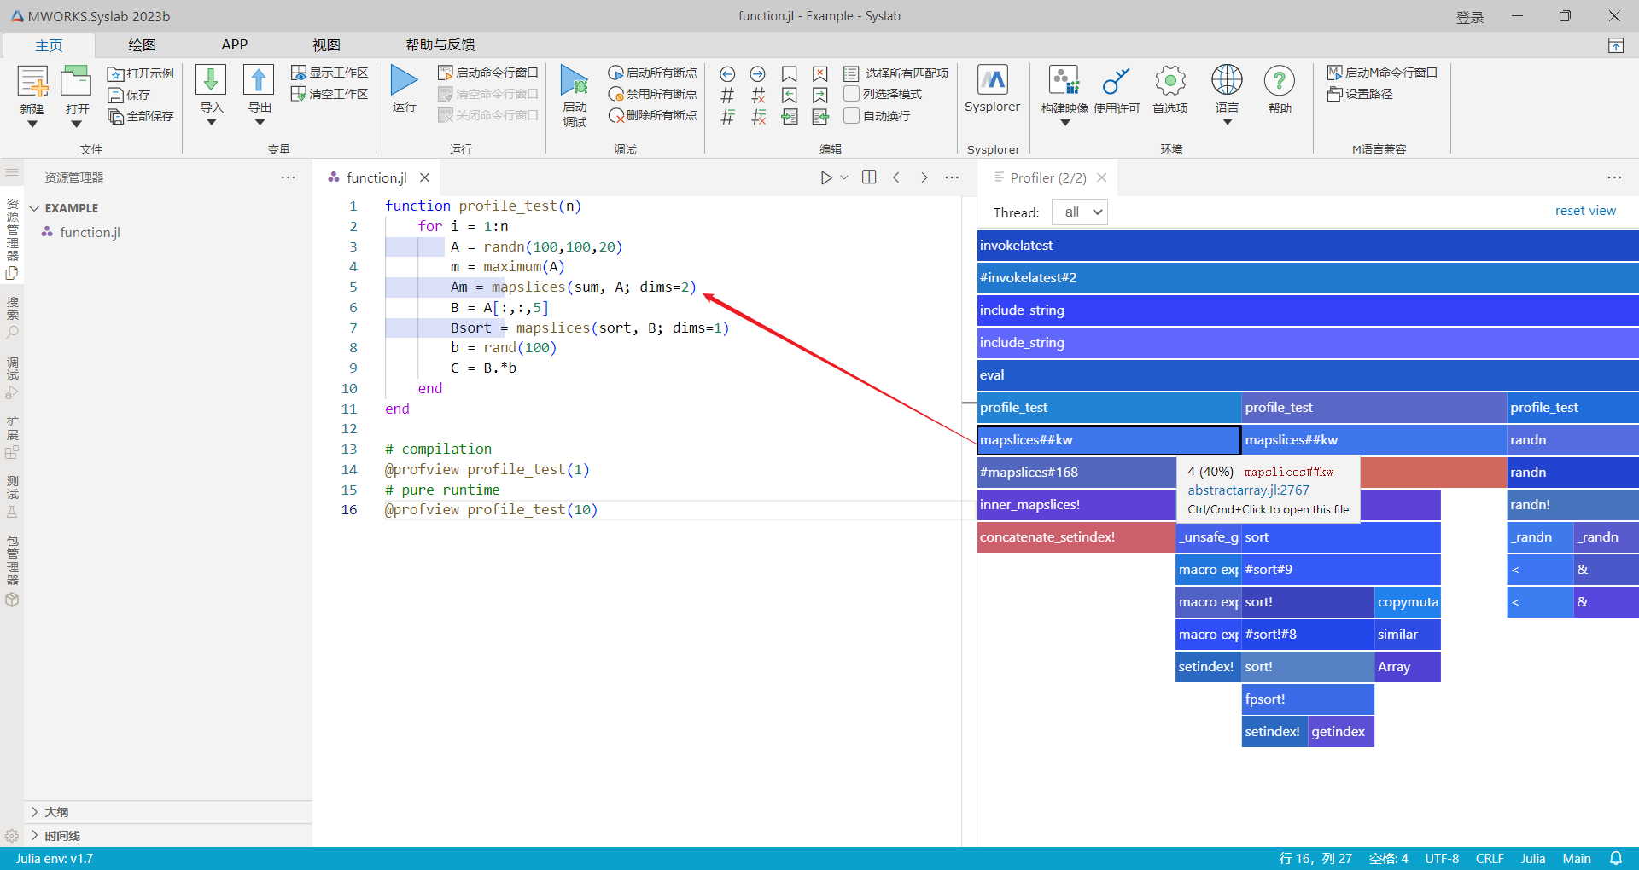Click the Start Debug (启动调试) icon
Screen dimensions: 1639x870
point(575,81)
